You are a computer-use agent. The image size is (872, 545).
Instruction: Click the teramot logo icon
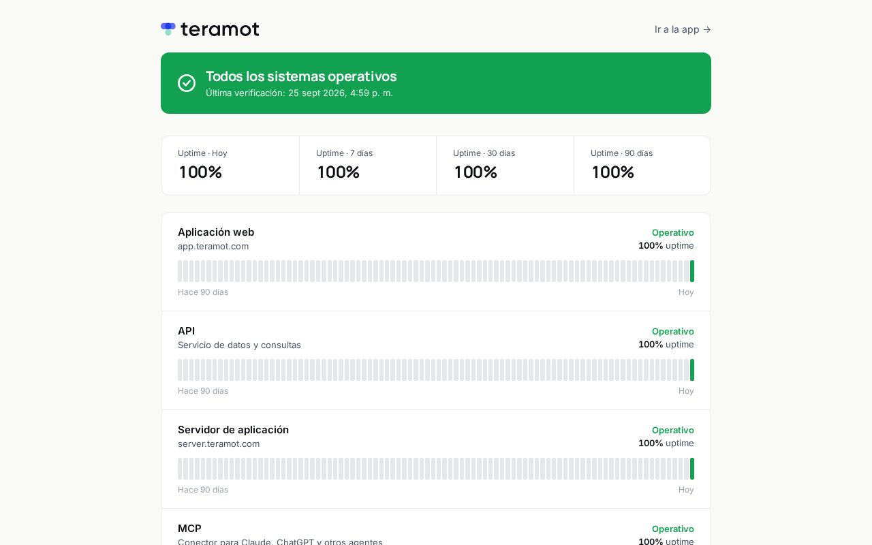pos(168,29)
